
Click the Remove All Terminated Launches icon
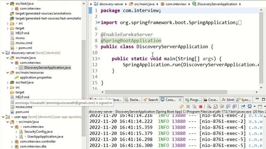195,106
